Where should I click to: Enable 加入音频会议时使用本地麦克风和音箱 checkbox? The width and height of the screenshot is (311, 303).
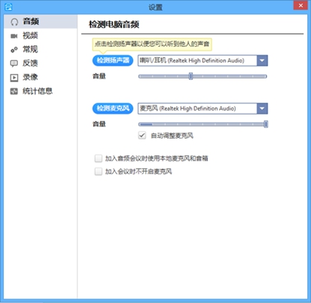point(99,158)
